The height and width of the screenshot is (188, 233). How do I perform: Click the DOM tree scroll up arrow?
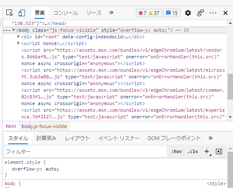(230, 23)
